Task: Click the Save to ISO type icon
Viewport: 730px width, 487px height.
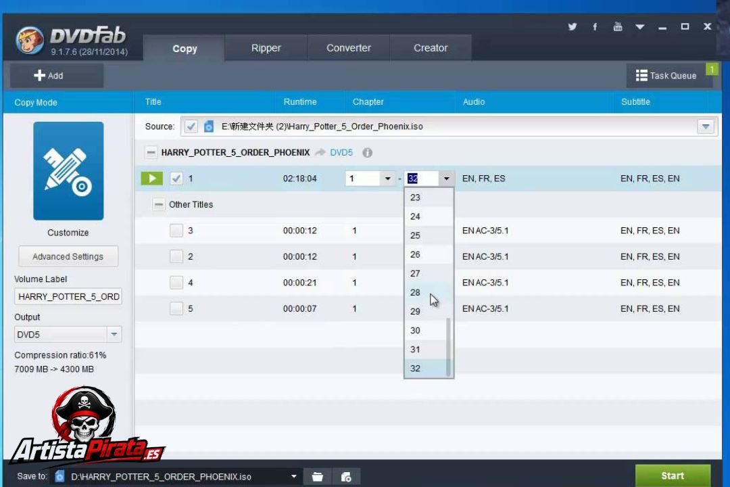Action: 59,476
